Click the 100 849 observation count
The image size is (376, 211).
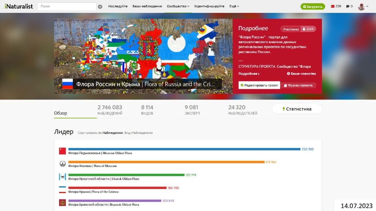click(168, 201)
